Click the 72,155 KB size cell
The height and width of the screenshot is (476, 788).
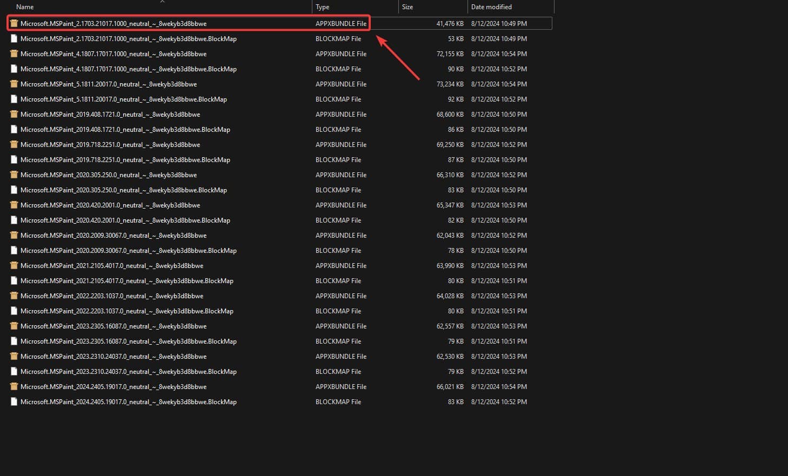click(450, 54)
